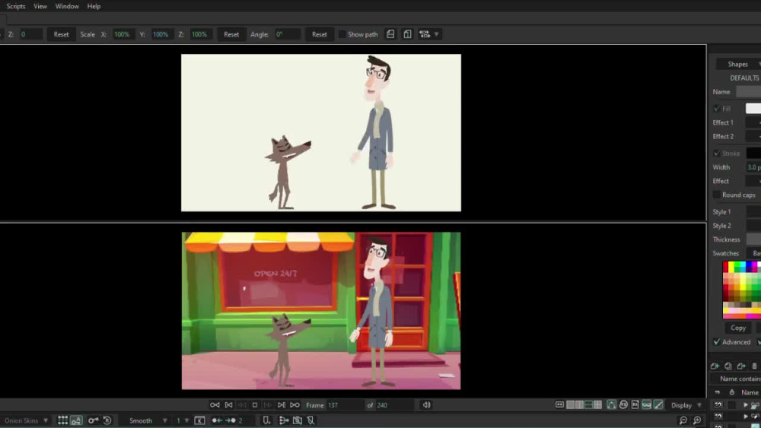Viewport: 761px width, 428px height.
Task: Zoom out the timeline
Action: pos(683,420)
